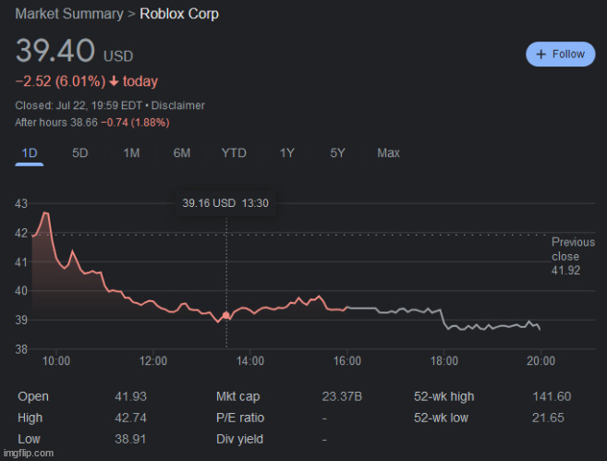Click the Follow button
This screenshot has height=461, width=607.
pos(560,55)
